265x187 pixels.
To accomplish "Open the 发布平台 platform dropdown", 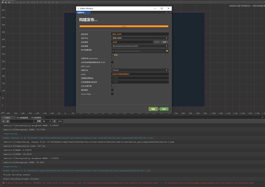I will point(139,38).
